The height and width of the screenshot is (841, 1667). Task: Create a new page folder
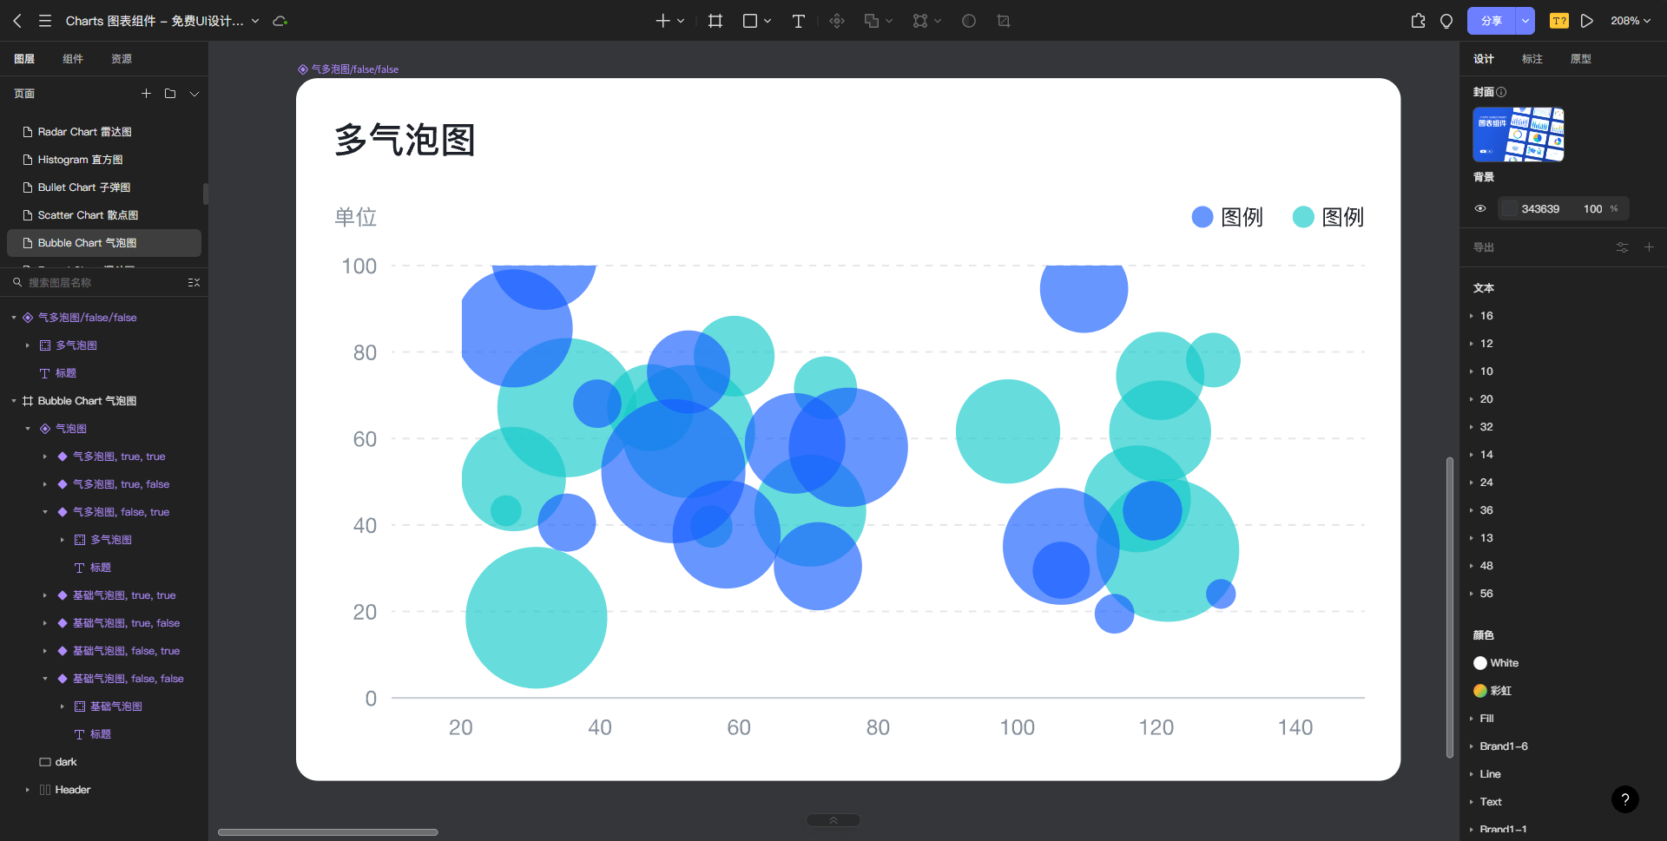(x=170, y=94)
